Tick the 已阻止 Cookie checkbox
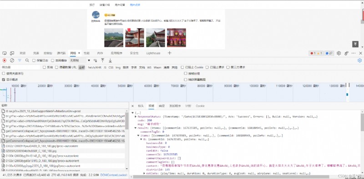The height and width of the screenshot is (179, 364). point(182,67)
